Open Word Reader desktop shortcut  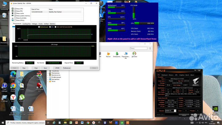(39, 87)
